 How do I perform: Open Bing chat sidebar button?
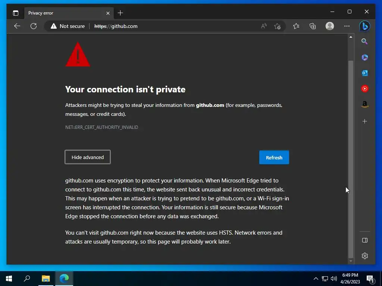pos(365,26)
